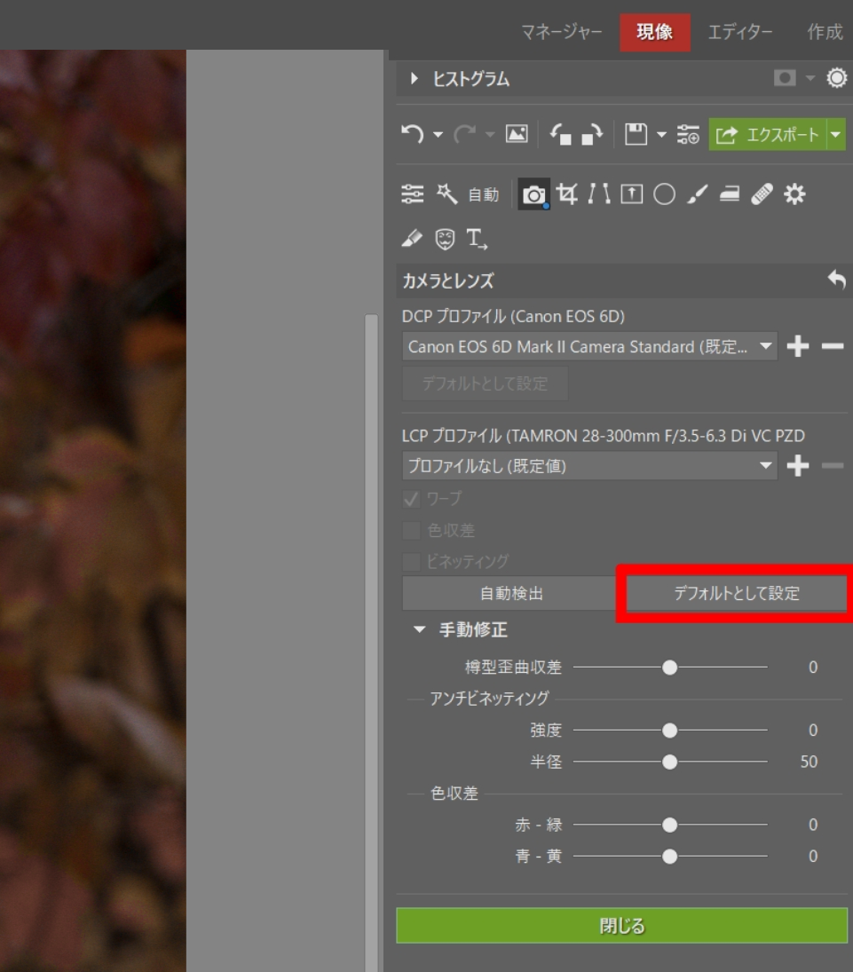
Task: Click the 青 - 黄 slider handle
Action: pos(669,856)
